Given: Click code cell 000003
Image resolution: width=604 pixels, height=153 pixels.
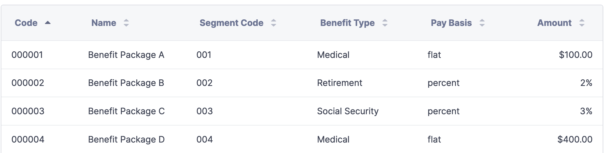Looking at the screenshot, I should [x=28, y=111].
